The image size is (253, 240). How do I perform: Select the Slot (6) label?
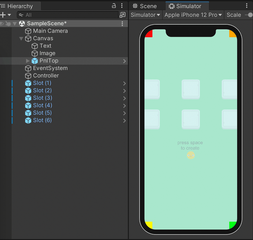click(x=42, y=120)
